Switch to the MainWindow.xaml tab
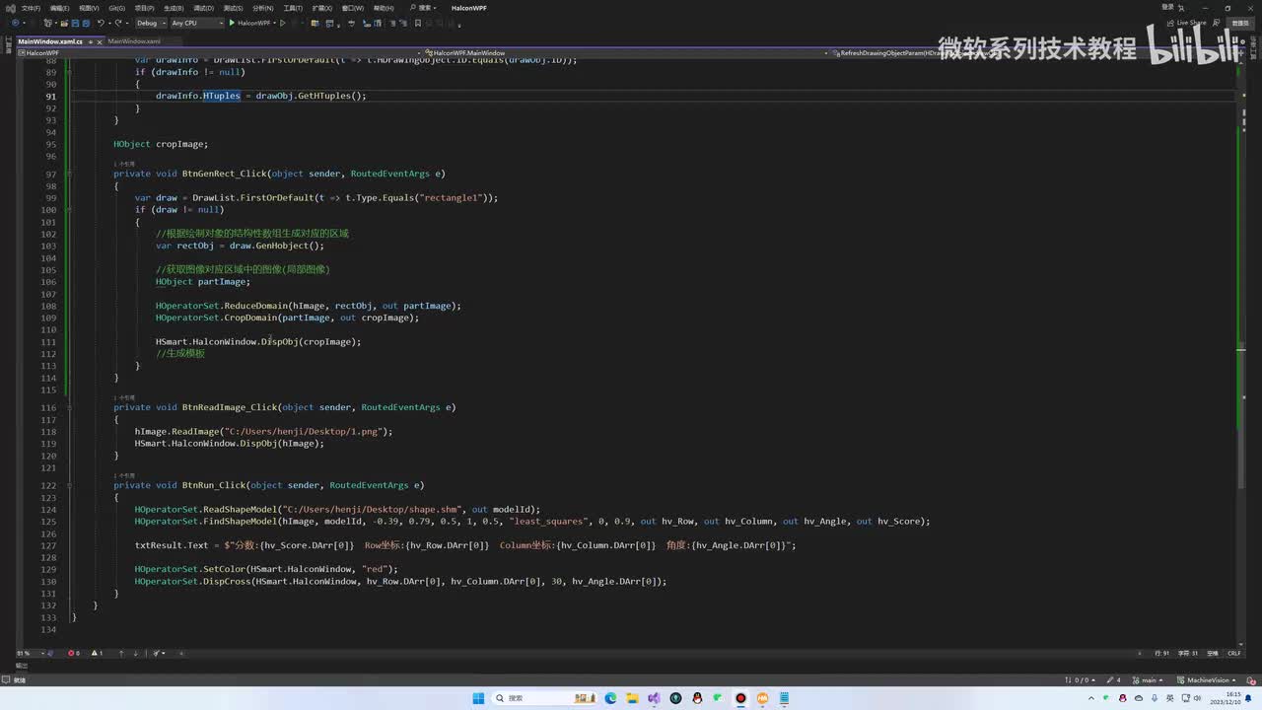1262x710 pixels. coord(134,41)
